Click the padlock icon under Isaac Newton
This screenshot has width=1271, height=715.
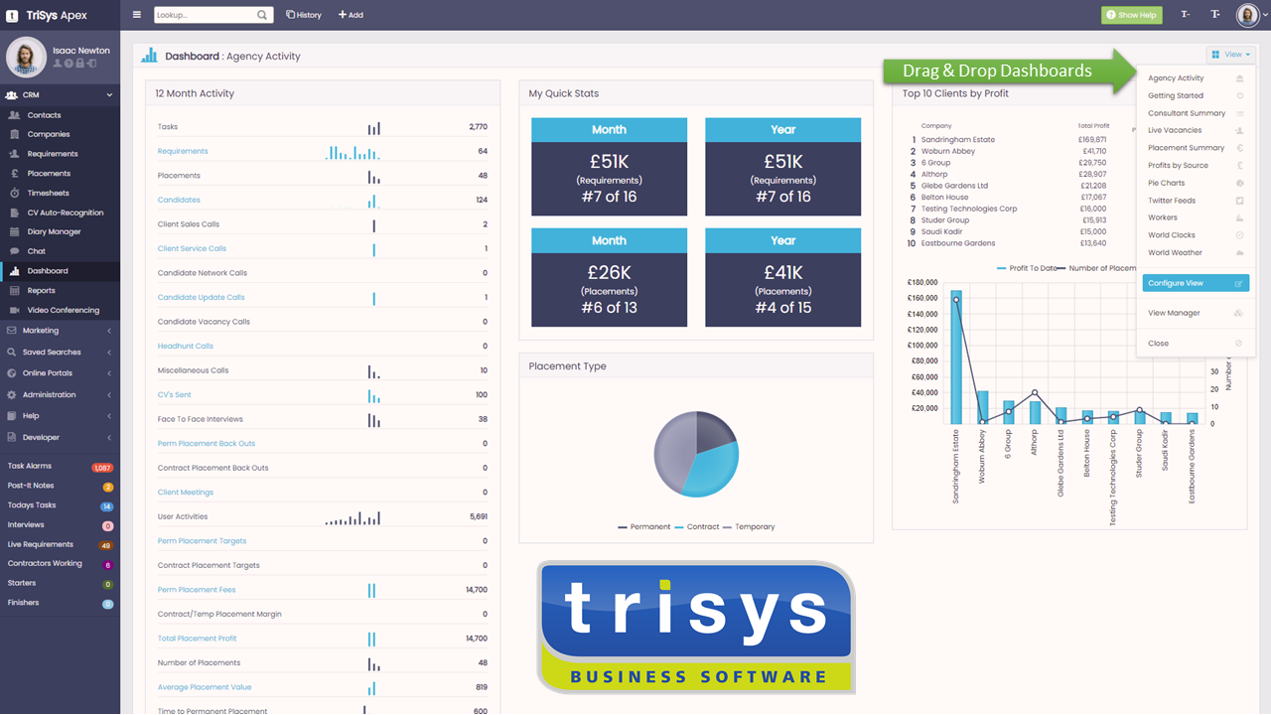[x=80, y=64]
